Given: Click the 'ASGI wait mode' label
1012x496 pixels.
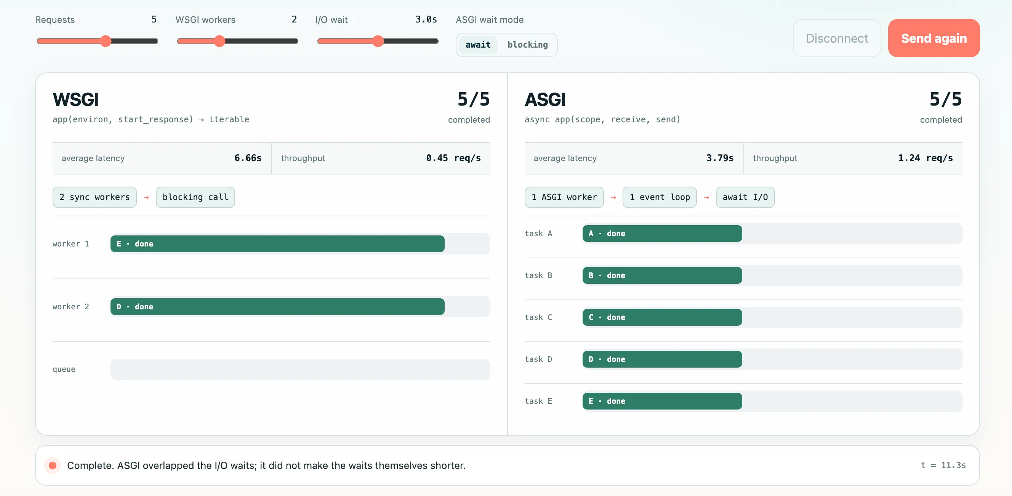Looking at the screenshot, I should coord(490,20).
